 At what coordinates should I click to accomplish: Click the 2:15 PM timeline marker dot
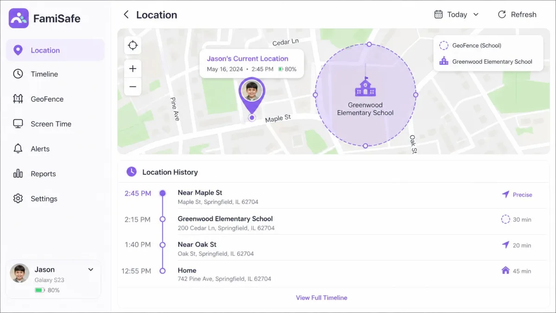162,219
